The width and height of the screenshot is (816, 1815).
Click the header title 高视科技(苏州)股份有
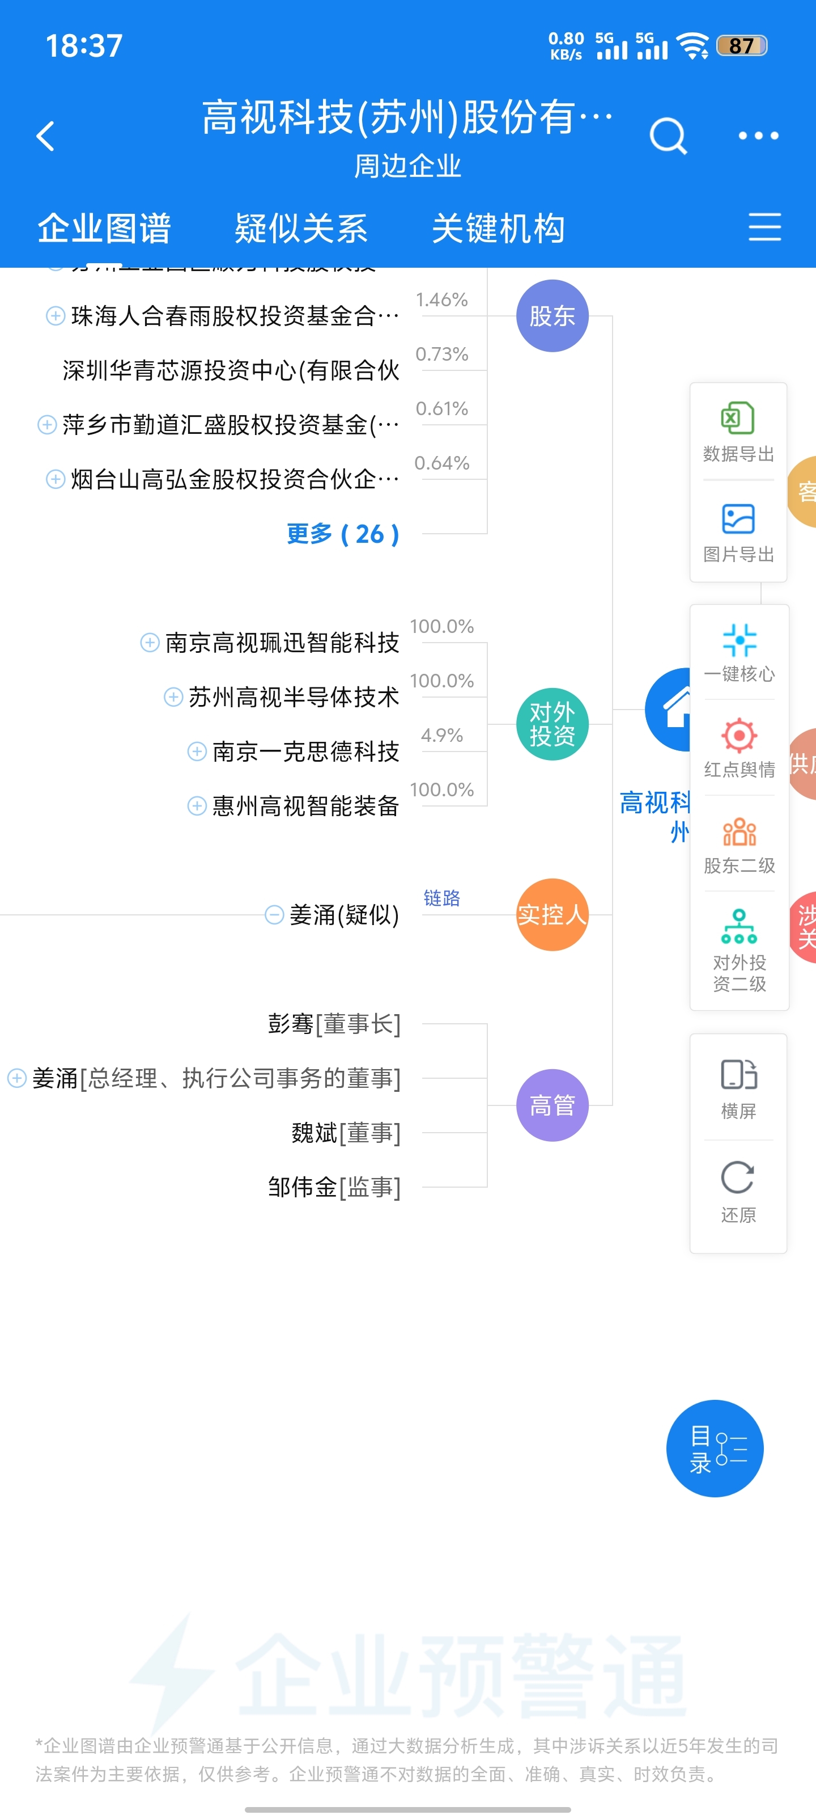(x=407, y=117)
